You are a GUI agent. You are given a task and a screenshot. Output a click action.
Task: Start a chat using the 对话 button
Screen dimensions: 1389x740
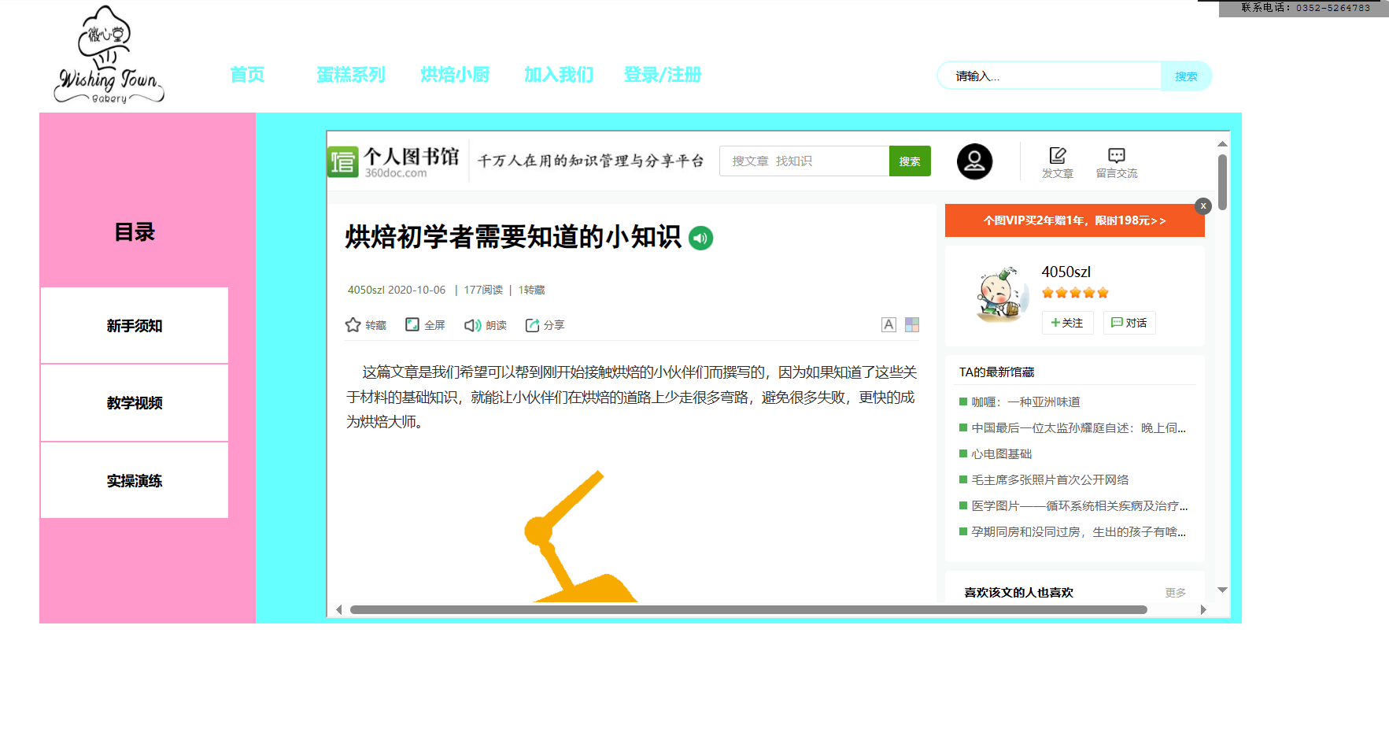[1129, 323]
